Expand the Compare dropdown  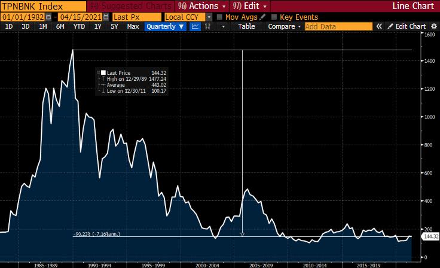pos(284,26)
